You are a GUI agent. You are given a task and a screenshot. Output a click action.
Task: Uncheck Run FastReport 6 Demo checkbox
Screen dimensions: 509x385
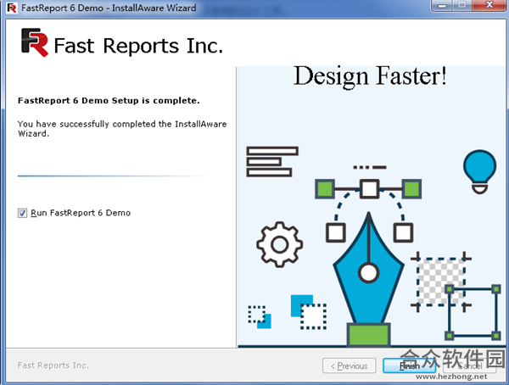[x=22, y=213]
